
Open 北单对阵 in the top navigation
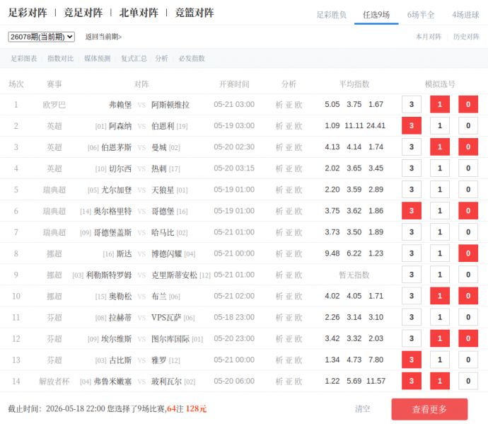tap(139, 13)
